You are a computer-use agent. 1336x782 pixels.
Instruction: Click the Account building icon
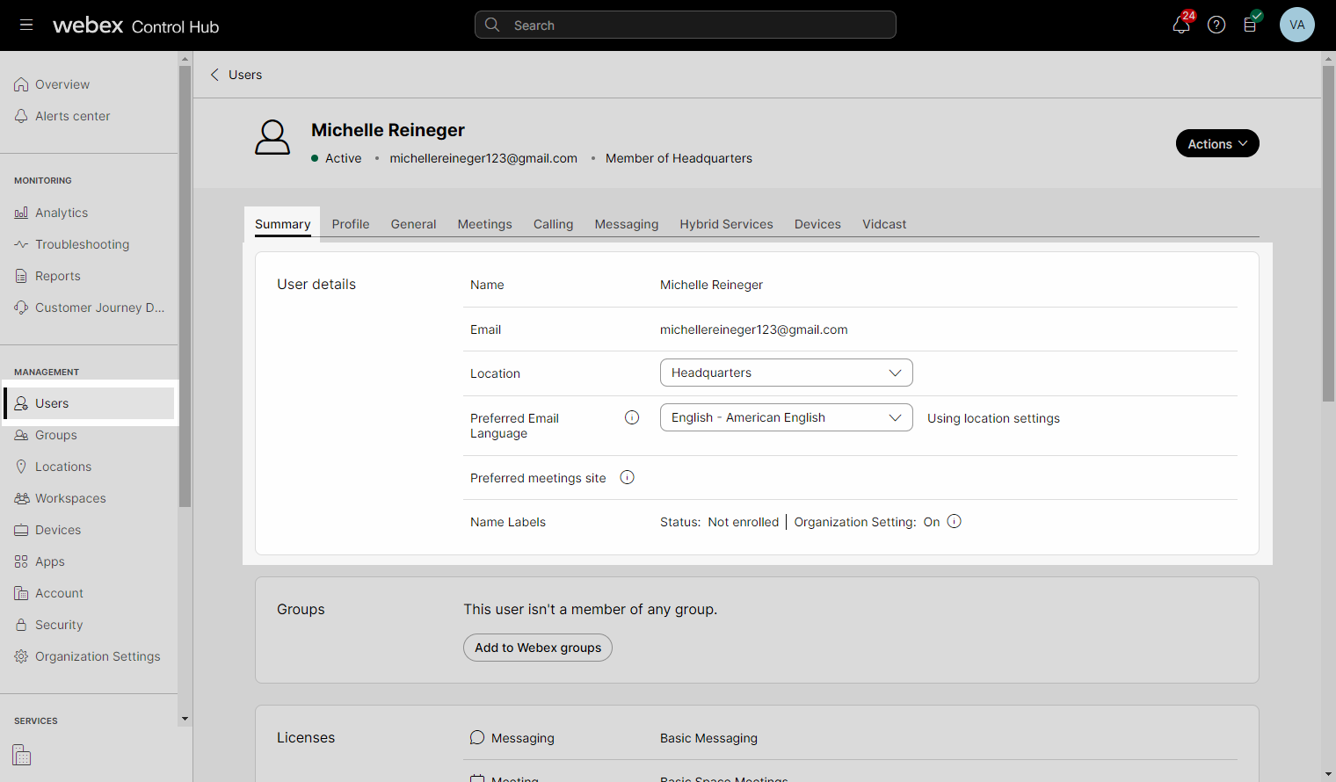(x=21, y=593)
